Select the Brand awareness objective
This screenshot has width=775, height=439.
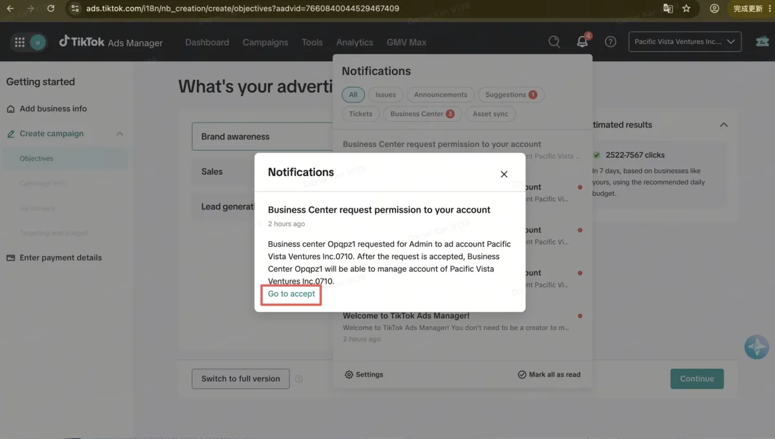coord(262,137)
